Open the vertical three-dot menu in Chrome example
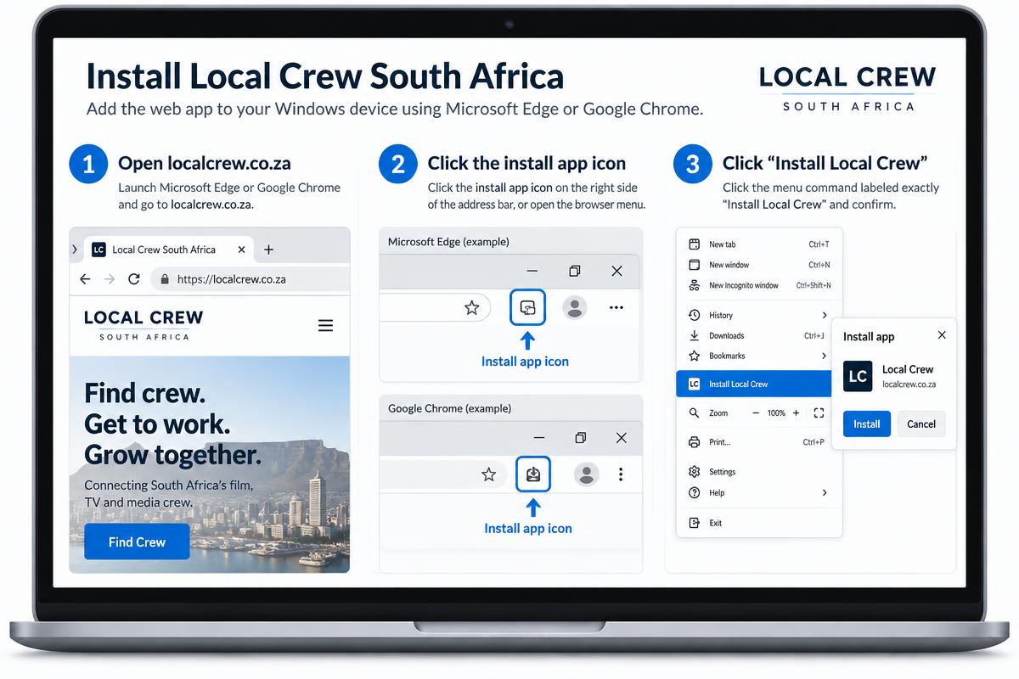This screenshot has width=1019, height=679. pos(621,474)
